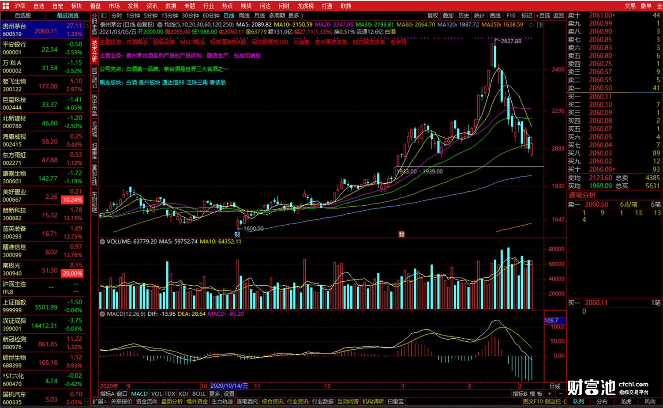The width and height of the screenshot is (663, 408).
Task: Open 沪深 menu
Action: (20, 6)
